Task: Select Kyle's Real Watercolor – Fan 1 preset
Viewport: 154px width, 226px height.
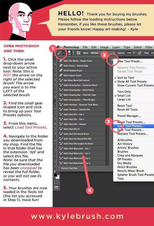Action: pos(82,148)
